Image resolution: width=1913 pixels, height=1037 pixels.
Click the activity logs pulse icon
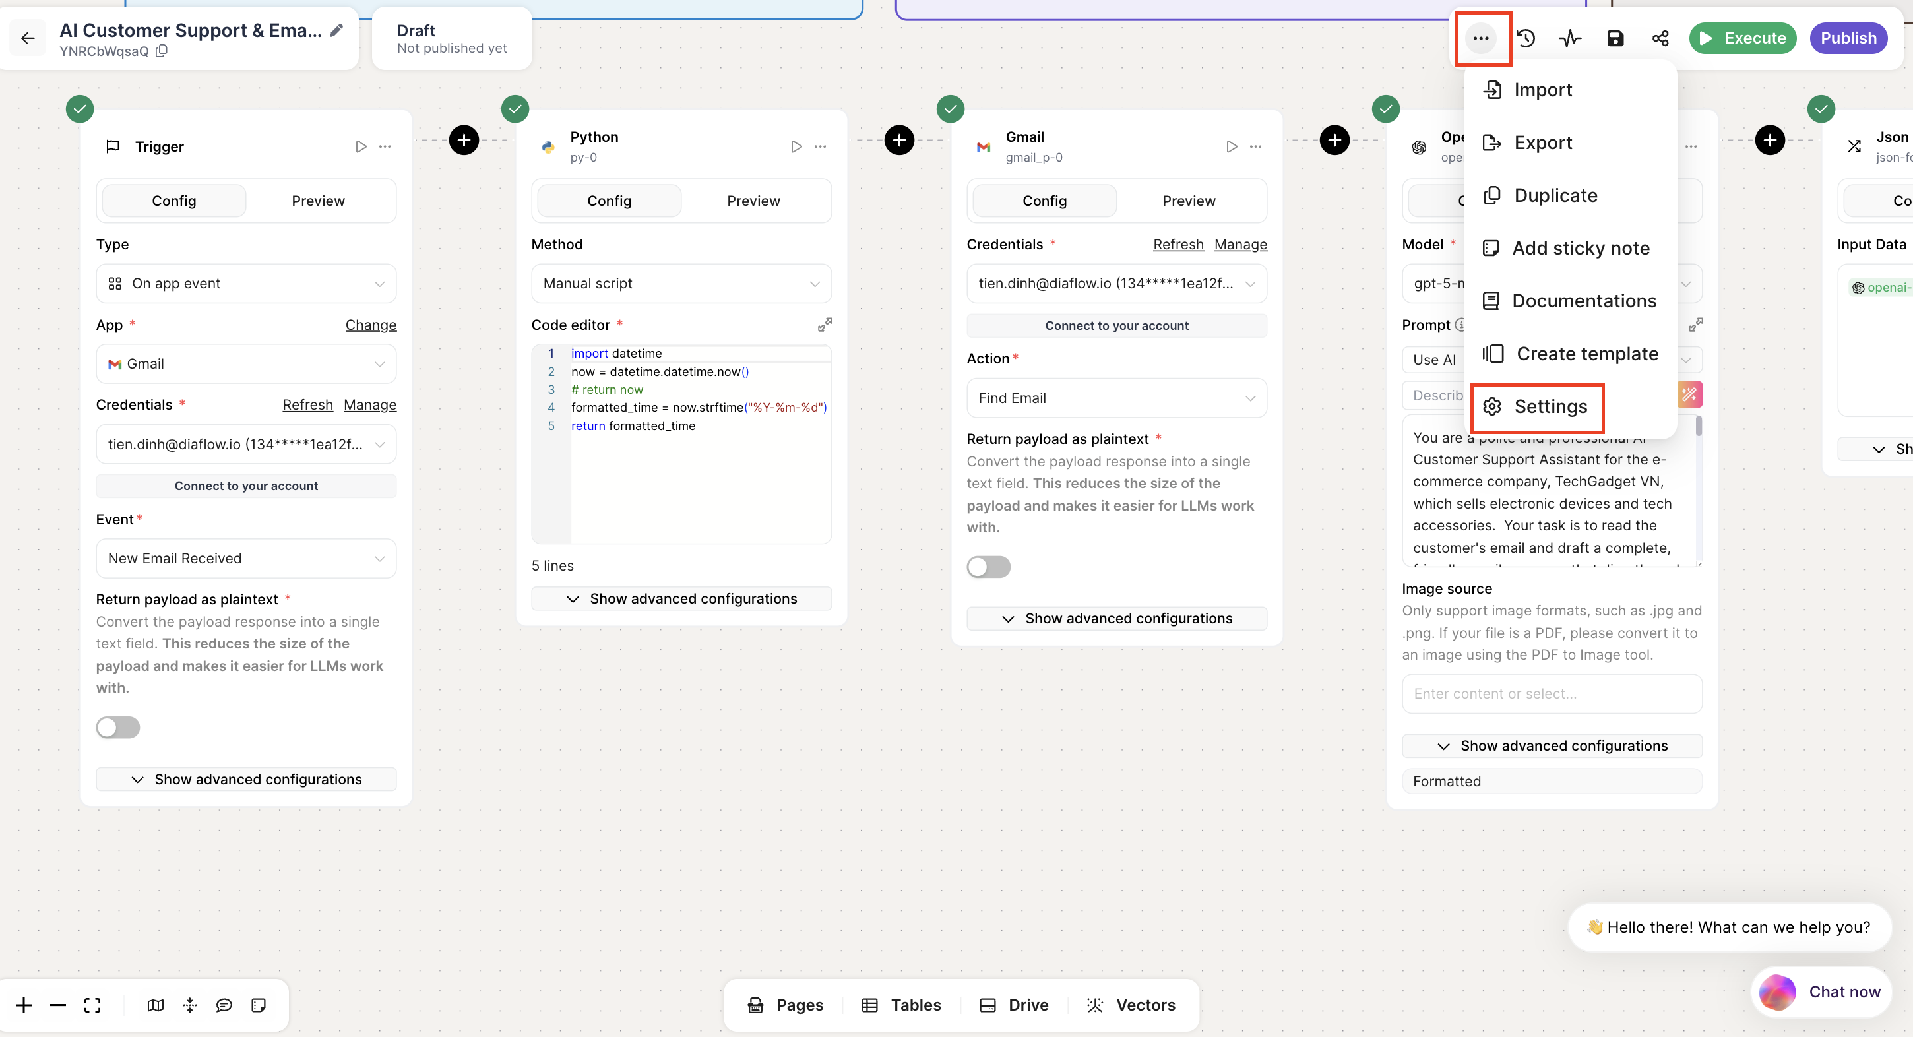click(x=1570, y=38)
